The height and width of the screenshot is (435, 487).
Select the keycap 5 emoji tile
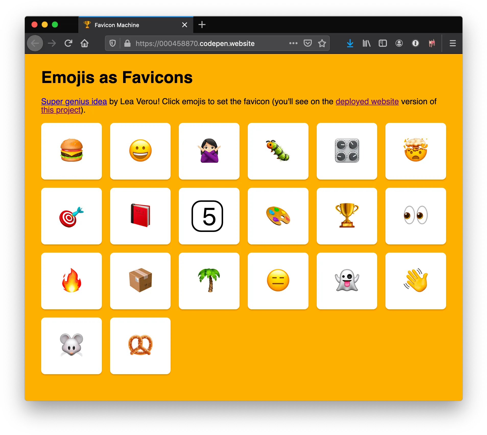click(209, 216)
